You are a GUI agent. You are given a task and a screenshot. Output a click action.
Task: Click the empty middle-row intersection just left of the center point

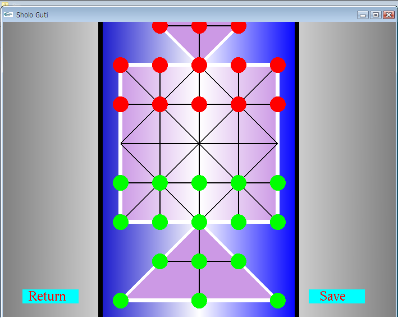pyautogui.click(x=160, y=144)
